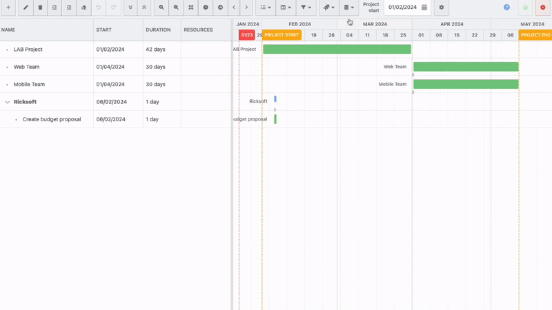This screenshot has width=552, height=310.
Task: Click the delete trash icon
Action: point(40,8)
